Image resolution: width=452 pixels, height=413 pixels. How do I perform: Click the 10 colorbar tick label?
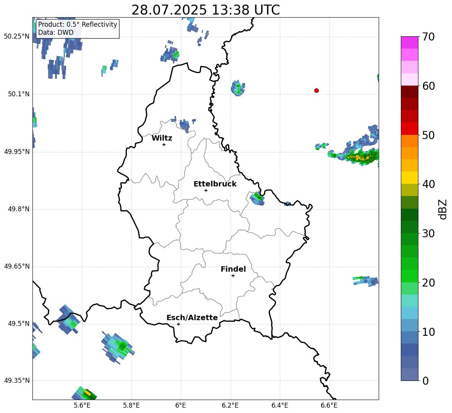coord(428,332)
